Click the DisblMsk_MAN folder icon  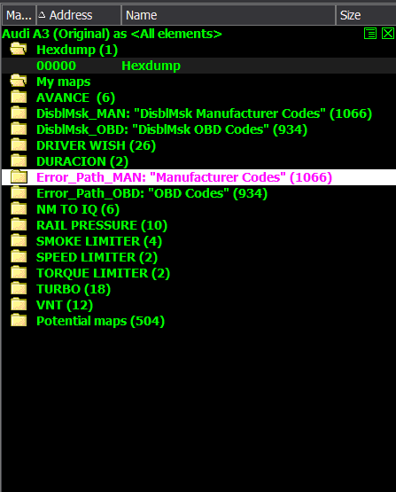pos(19,113)
